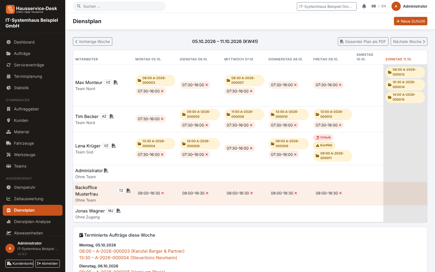The width and height of the screenshot is (435, 272).
Task: Open Serviceverträge page
Action: pos(33,65)
